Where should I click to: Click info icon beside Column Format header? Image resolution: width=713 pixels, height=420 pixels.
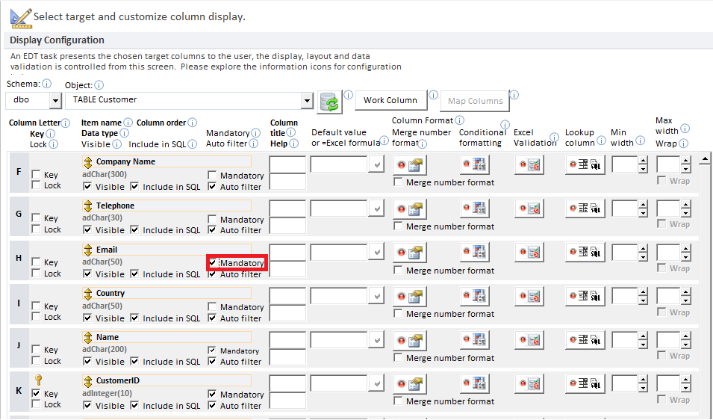coord(460,120)
